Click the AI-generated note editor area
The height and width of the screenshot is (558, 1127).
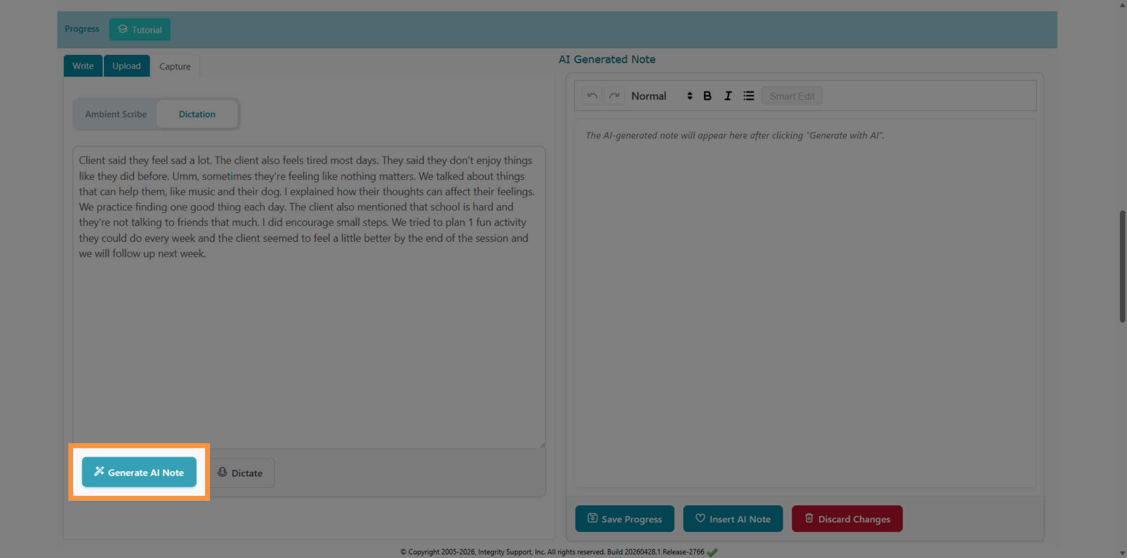click(805, 303)
